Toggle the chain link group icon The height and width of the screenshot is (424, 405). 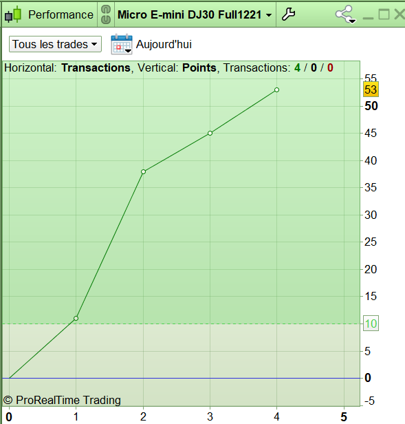pos(106,14)
